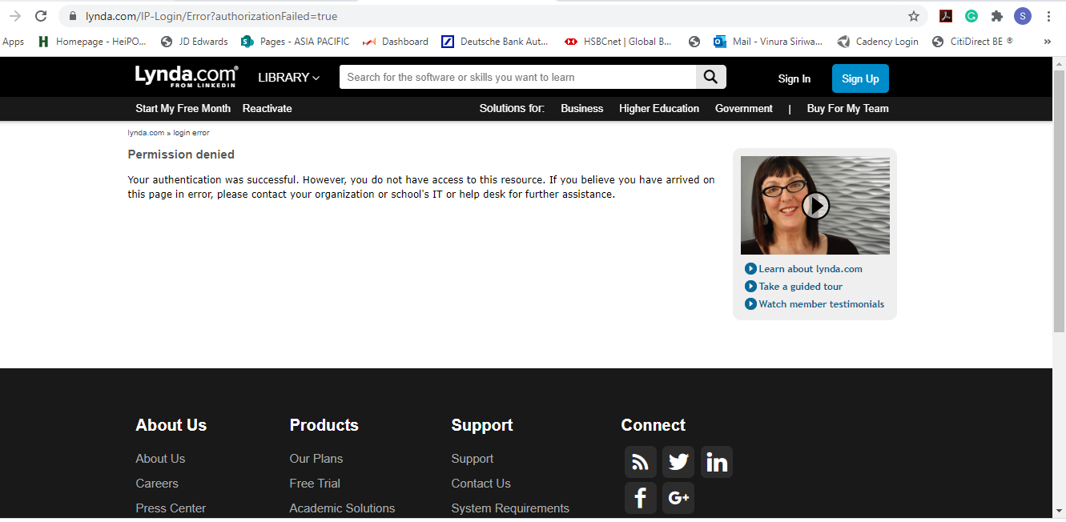Click in the skills search field
The width and height of the screenshot is (1066, 522).
pos(518,77)
